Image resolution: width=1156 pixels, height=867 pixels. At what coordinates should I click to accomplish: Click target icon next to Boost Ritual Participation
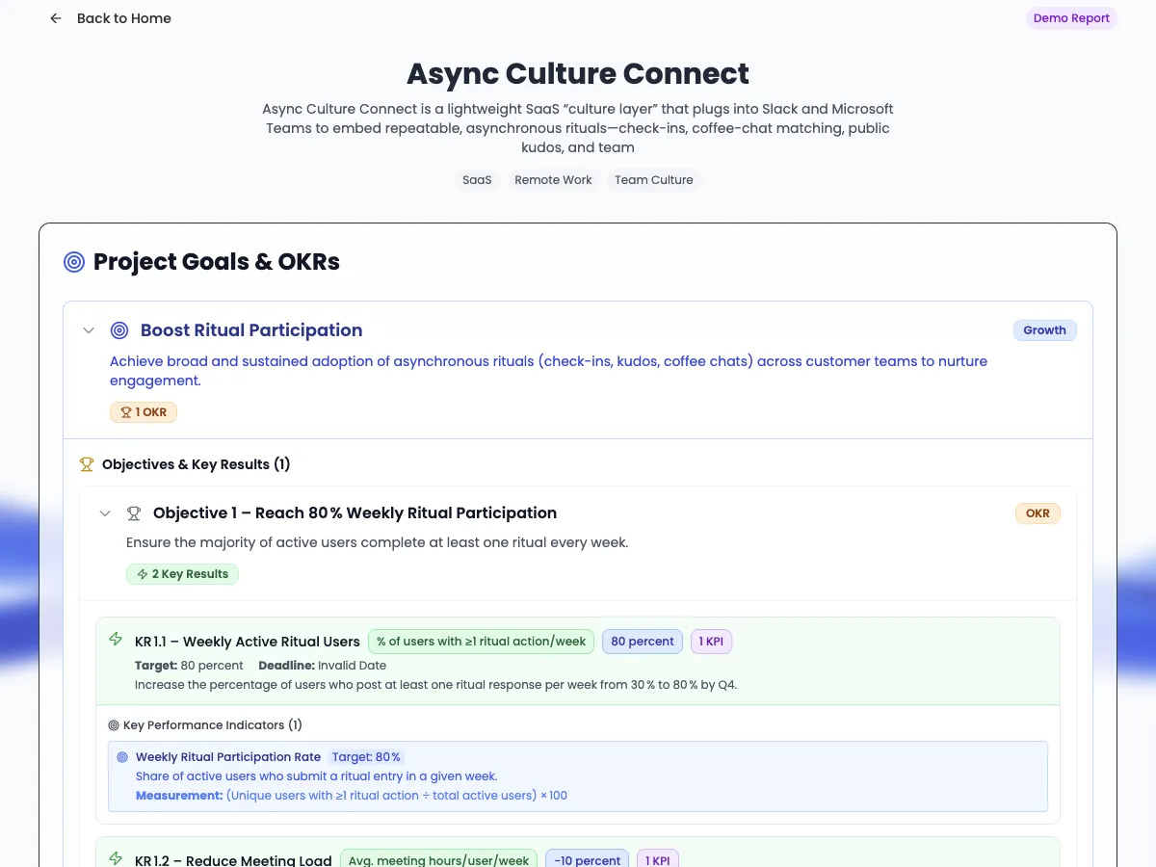tap(119, 330)
